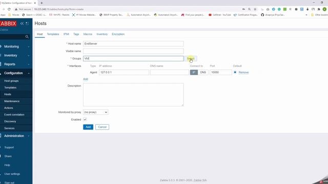The height and width of the screenshot is (184, 328).
Task: Open the Monitored by proxy dropdown
Action: 96,112
